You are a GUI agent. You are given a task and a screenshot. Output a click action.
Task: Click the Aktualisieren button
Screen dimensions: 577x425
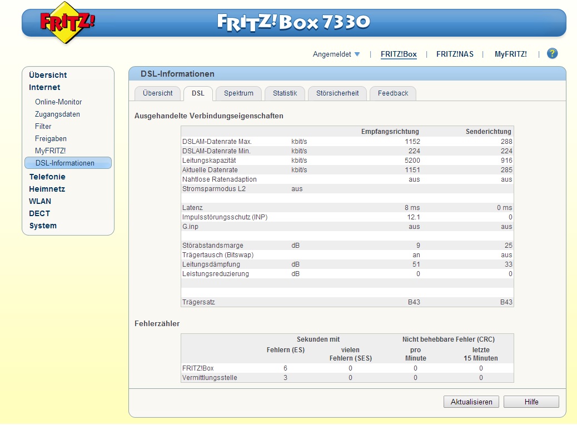pyautogui.click(x=471, y=402)
